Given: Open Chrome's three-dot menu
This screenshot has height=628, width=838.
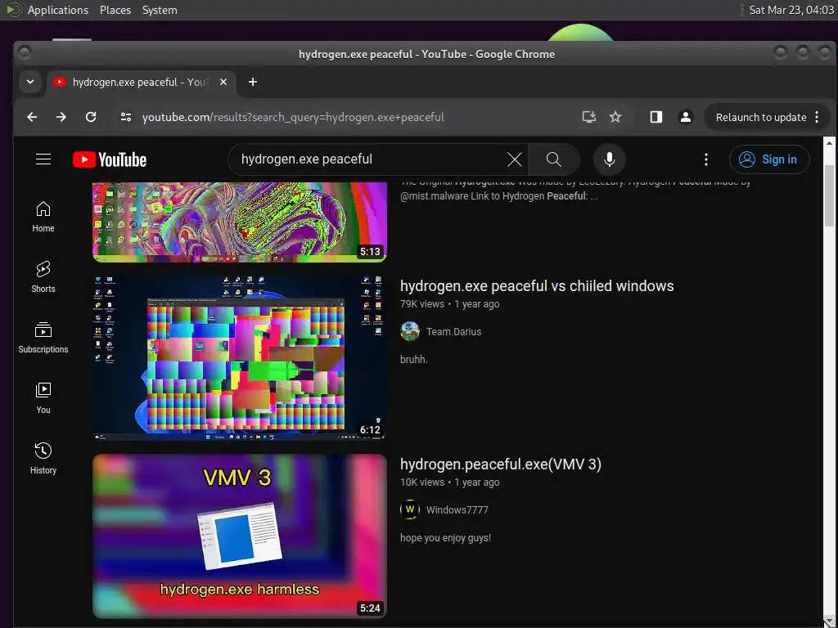Looking at the screenshot, I should [x=817, y=117].
